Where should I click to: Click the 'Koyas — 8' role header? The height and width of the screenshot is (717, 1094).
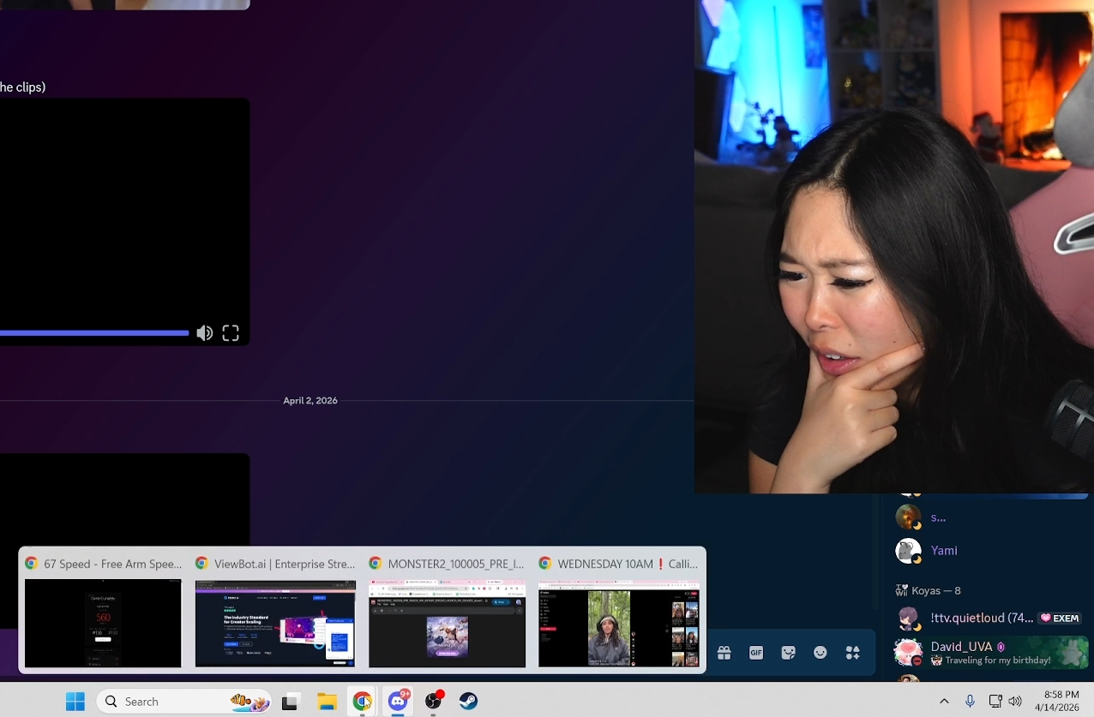(x=928, y=590)
